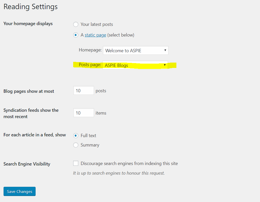Select 'A static page' radio option
Screen dimensions: 260x202
tap(76, 35)
